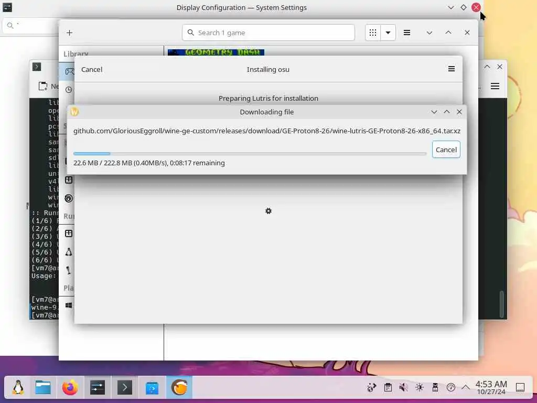Open Dolphin file manager from taskbar
The width and height of the screenshot is (537, 403).
tap(43, 388)
